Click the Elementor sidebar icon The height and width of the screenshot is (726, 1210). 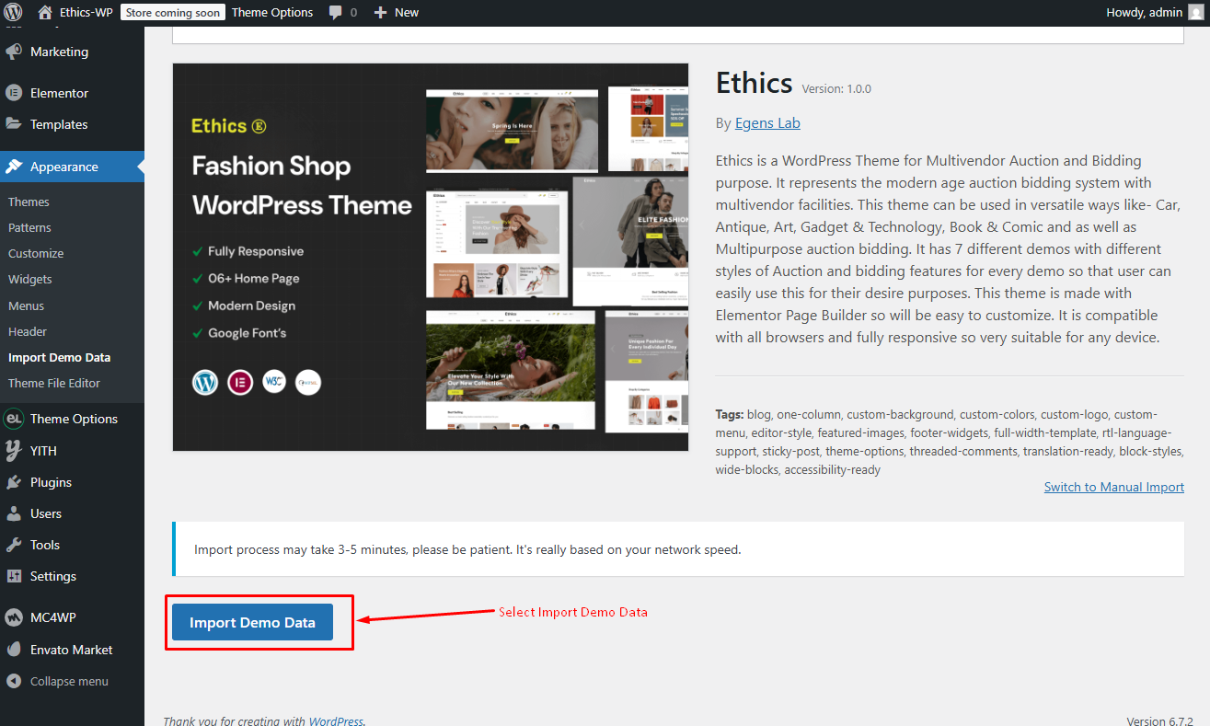click(14, 93)
